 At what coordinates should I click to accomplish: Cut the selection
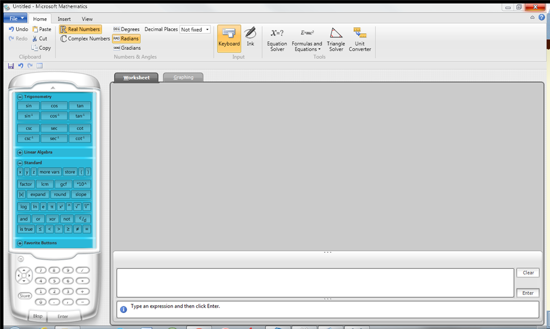click(40, 39)
